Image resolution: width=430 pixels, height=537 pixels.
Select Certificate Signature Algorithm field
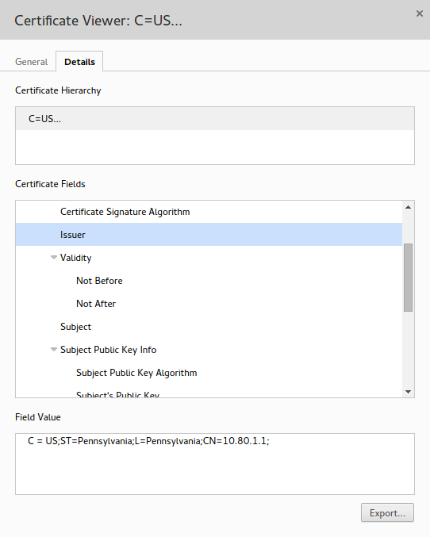click(209, 212)
